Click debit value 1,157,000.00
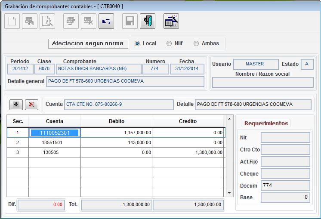321x219 pixels. click(116, 133)
